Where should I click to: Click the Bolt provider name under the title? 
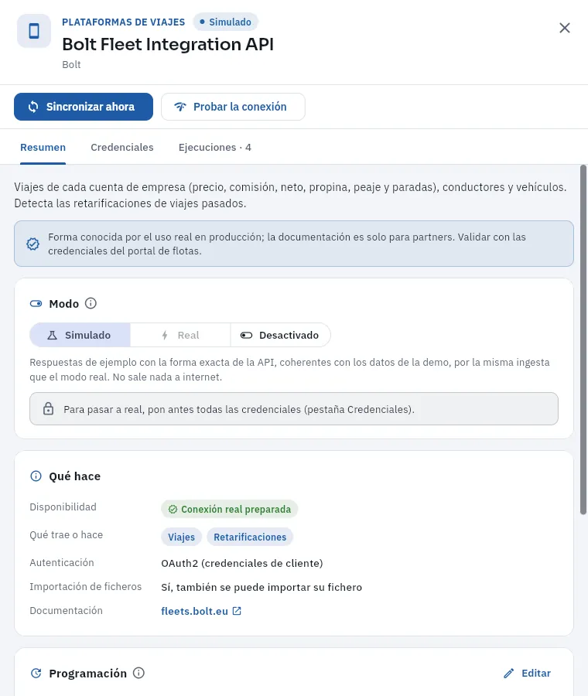pyautogui.click(x=71, y=65)
